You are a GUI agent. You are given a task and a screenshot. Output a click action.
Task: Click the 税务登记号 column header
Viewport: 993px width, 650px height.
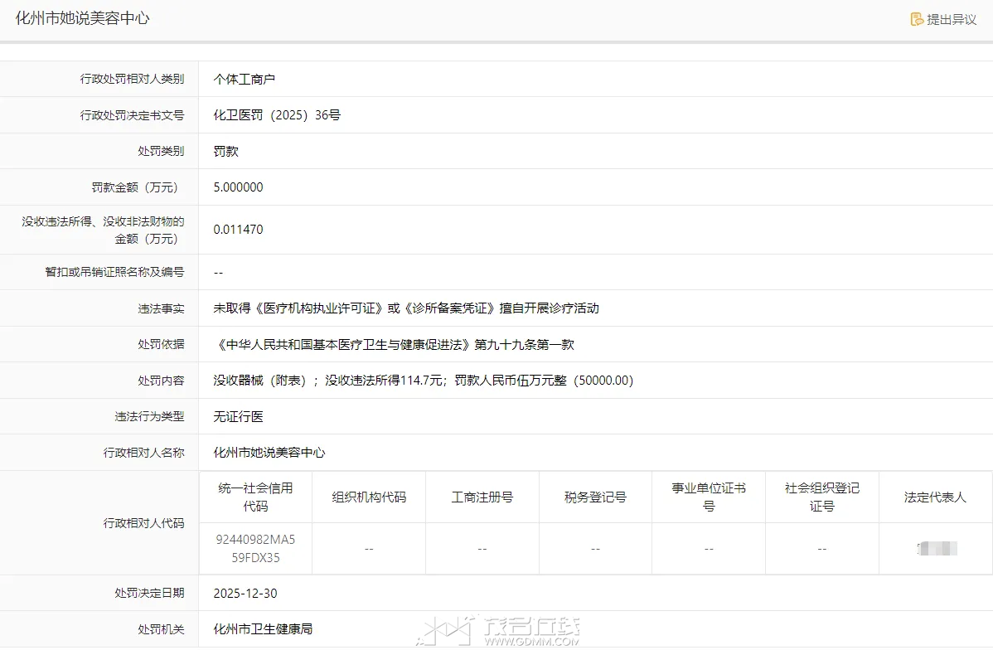coord(595,497)
